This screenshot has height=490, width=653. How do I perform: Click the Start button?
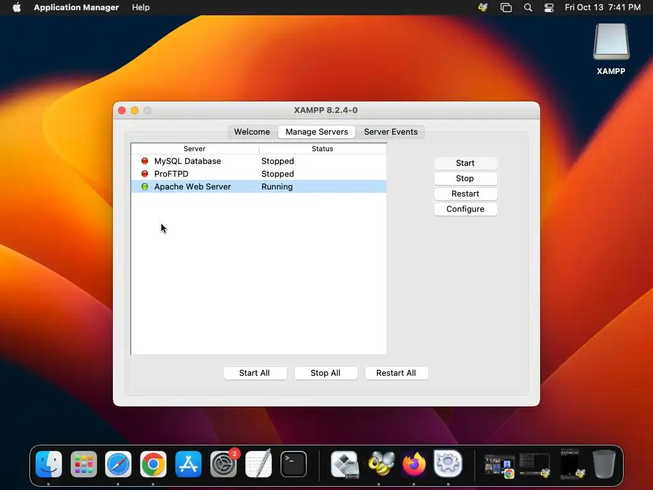click(465, 163)
